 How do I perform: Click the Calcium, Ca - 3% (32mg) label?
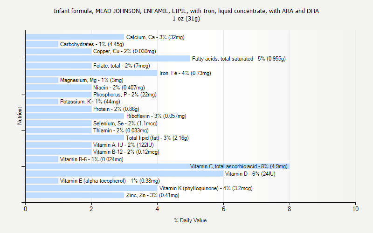(155, 37)
